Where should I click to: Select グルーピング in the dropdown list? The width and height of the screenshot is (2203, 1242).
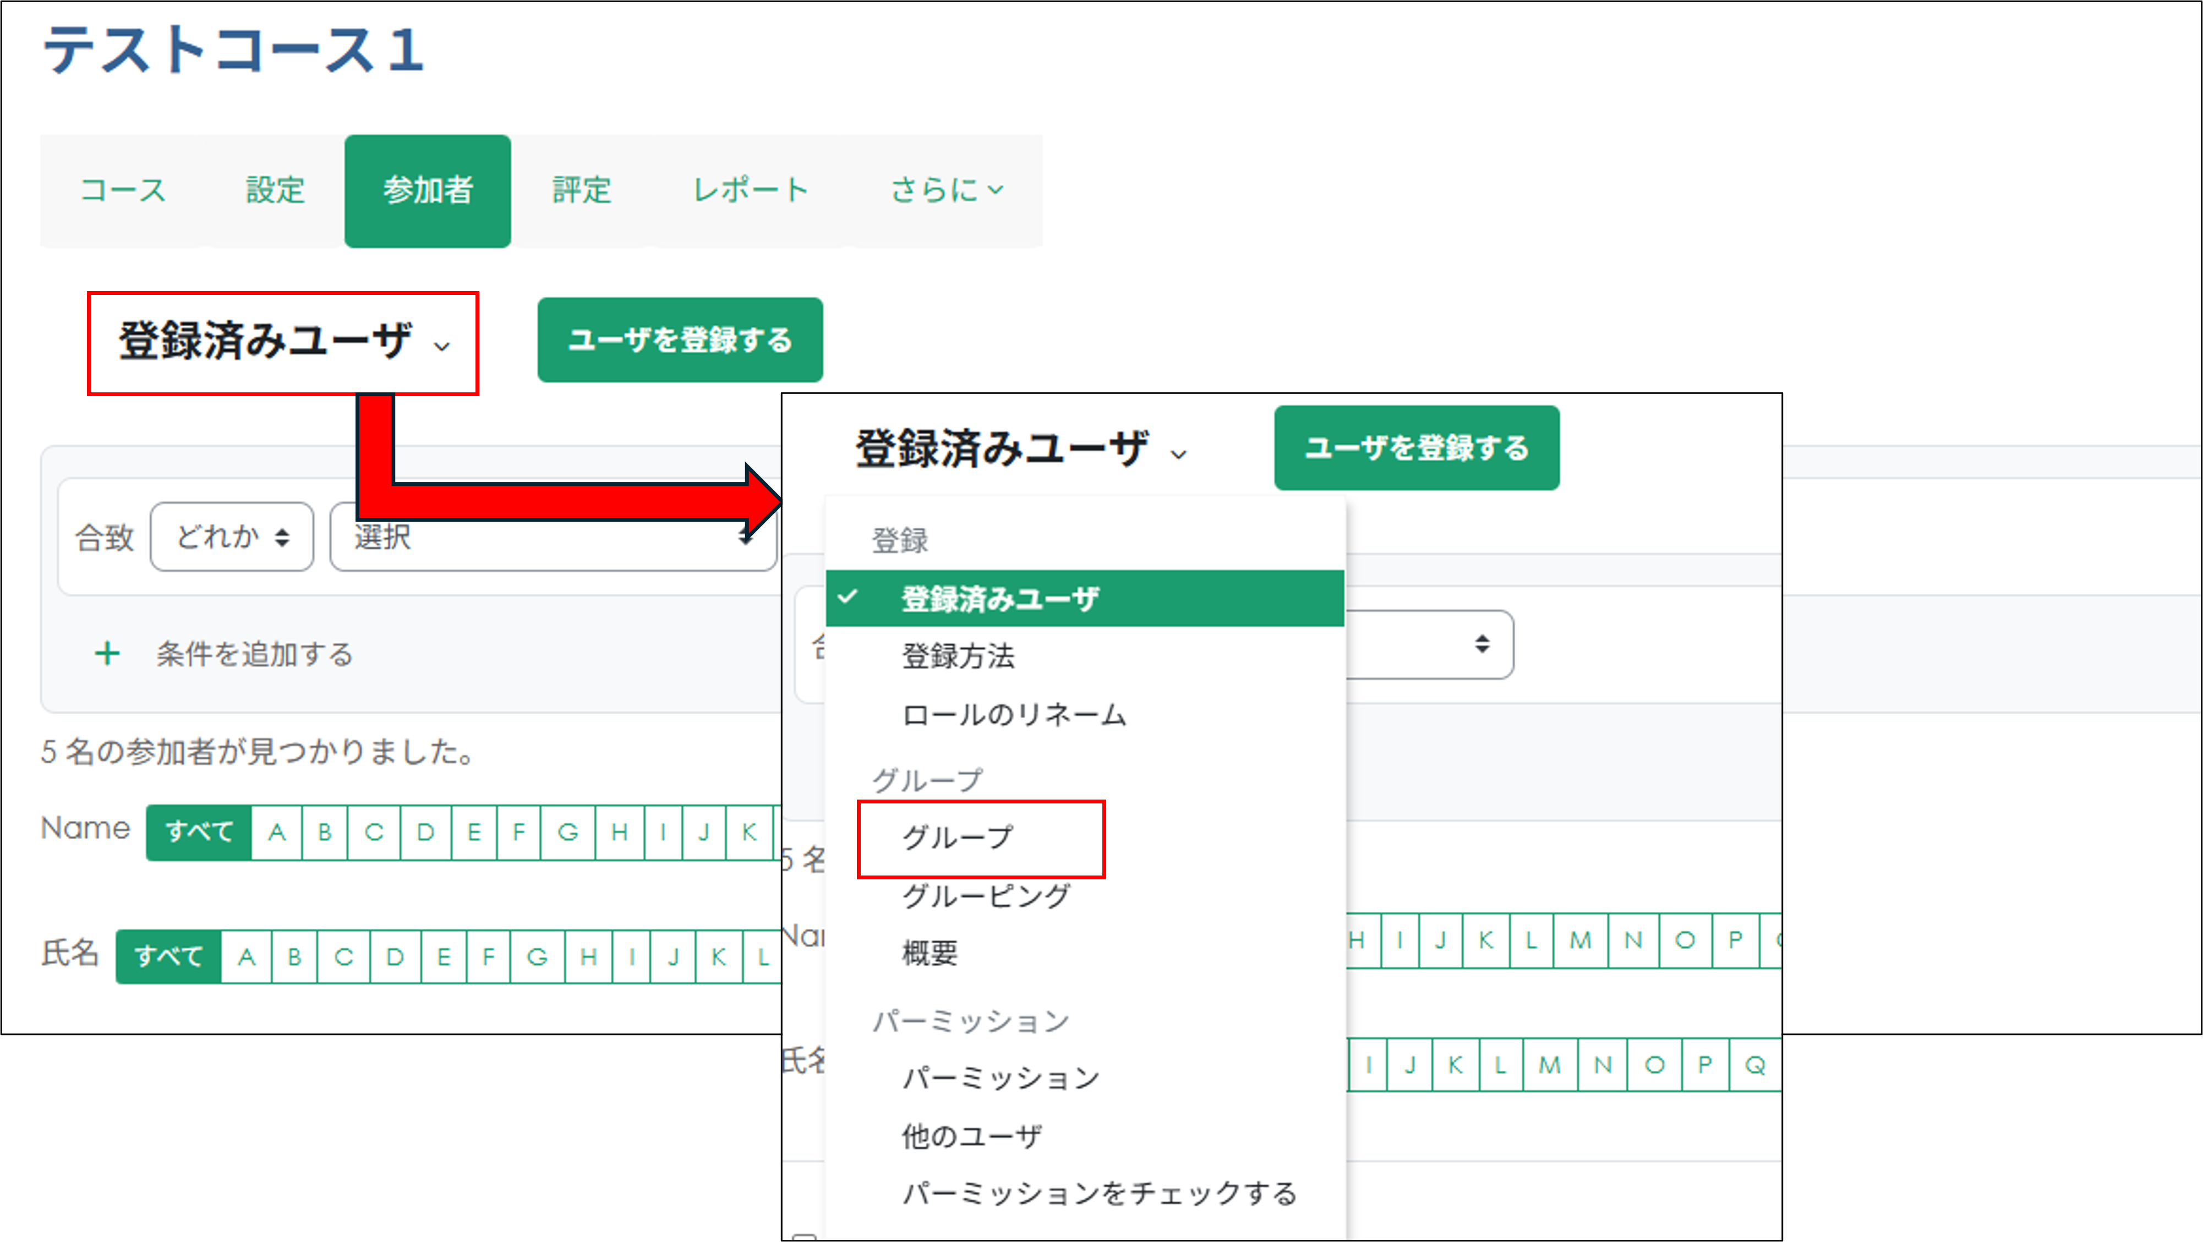983,896
